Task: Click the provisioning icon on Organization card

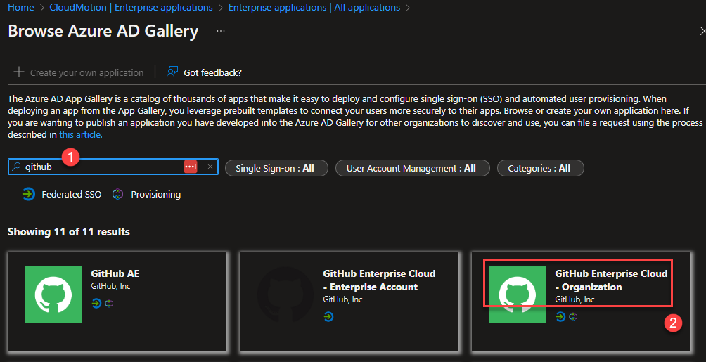Action: point(573,317)
